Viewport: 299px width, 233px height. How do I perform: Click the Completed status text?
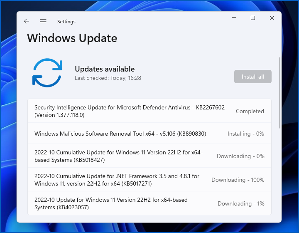250,111
